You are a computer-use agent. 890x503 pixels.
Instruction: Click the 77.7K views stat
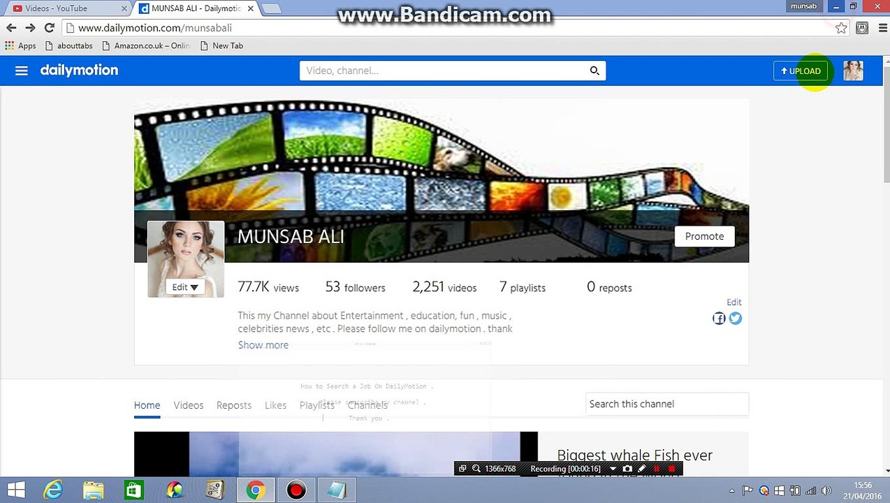[x=268, y=287]
